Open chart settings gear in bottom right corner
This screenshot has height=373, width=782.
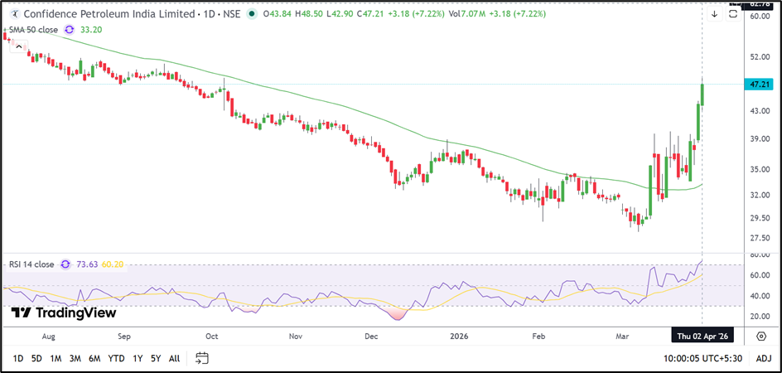[x=760, y=335]
